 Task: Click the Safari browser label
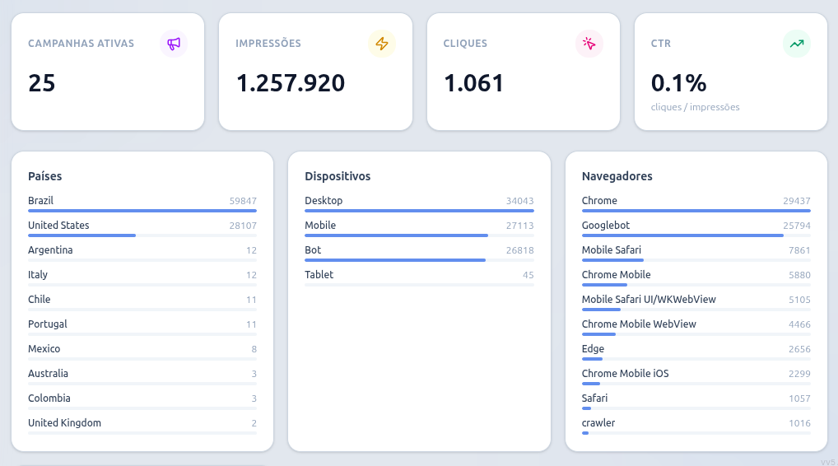click(x=595, y=398)
